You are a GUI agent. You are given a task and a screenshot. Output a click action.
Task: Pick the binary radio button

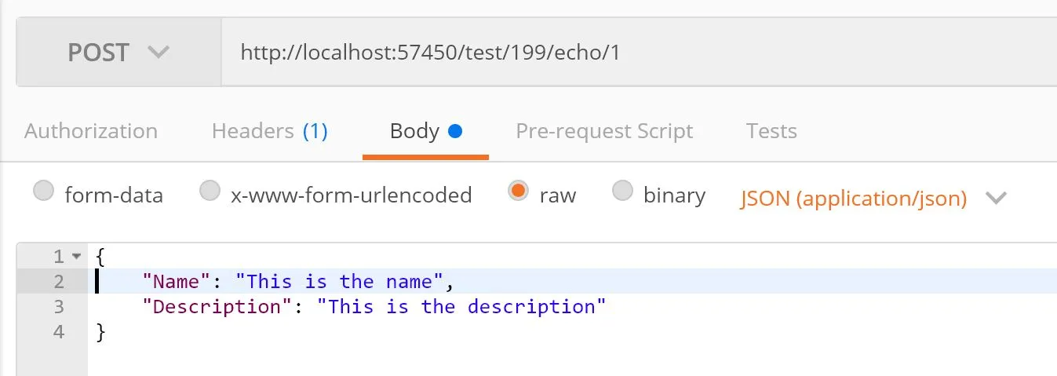[622, 191]
